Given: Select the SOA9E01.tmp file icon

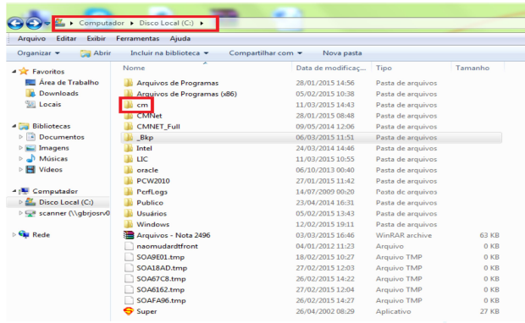Looking at the screenshot, I should (x=129, y=257).
